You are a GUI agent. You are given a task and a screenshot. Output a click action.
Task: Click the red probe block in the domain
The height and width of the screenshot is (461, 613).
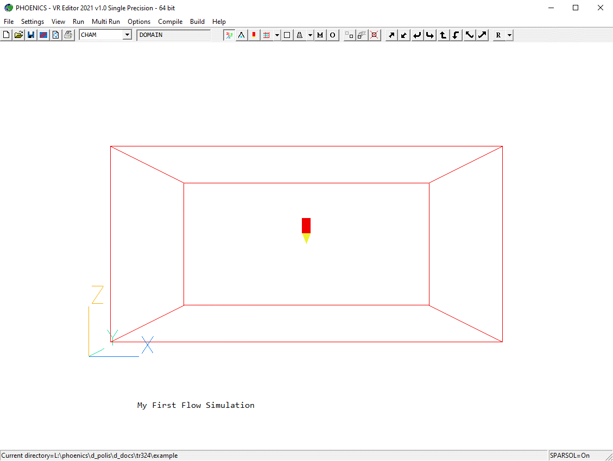(306, 226)
